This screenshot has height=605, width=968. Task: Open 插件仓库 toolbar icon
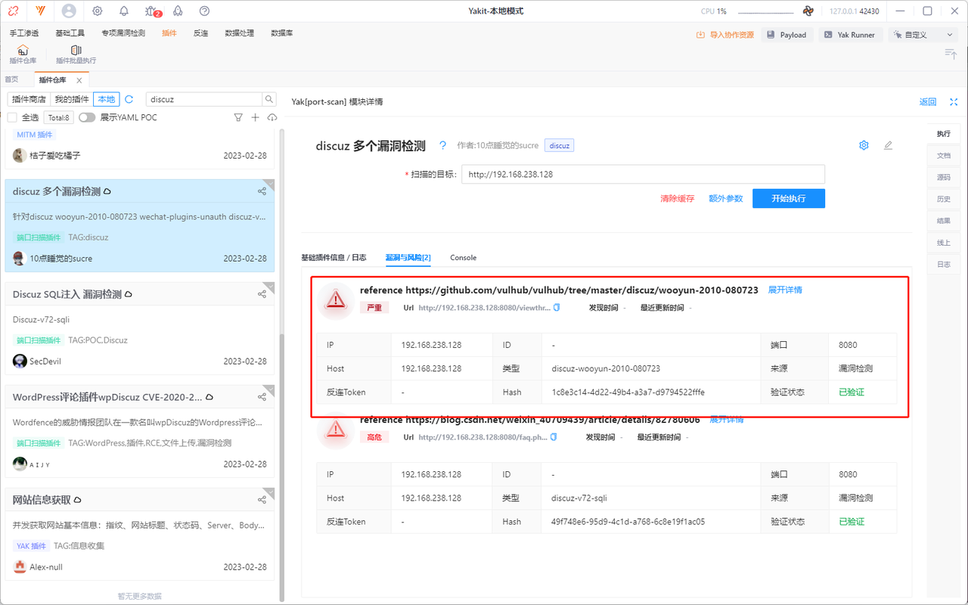coord(23,54)
